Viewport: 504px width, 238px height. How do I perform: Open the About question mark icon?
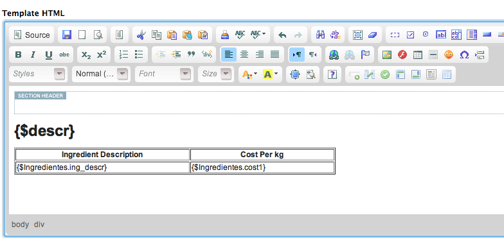[x=332, y=74]
